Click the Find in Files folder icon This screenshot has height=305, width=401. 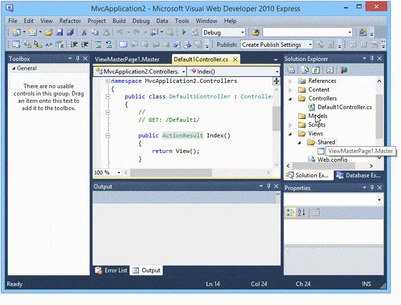(x=255, y=33)
